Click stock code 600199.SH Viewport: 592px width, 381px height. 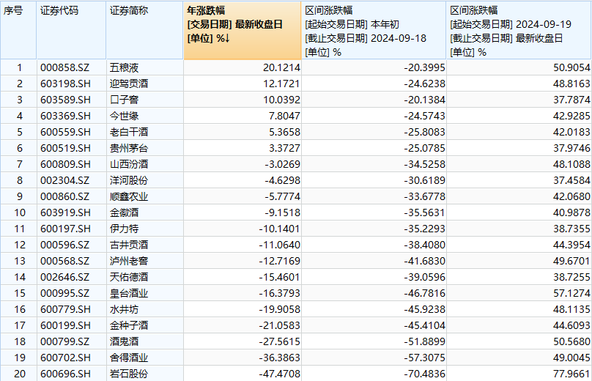coord(65,325)
